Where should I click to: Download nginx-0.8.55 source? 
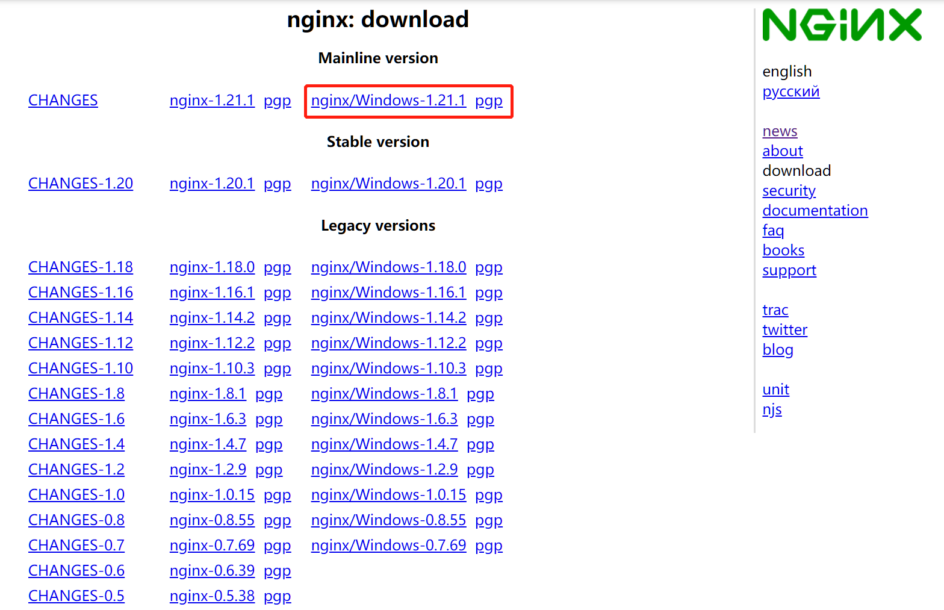(212, 520)
